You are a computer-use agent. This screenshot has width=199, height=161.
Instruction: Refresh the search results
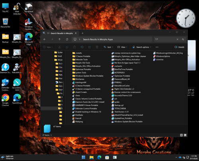67,39
